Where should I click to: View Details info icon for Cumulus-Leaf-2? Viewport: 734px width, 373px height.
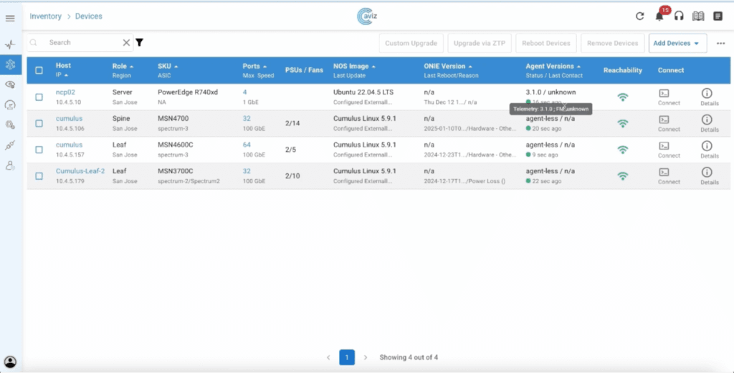(x=707, y=172)
